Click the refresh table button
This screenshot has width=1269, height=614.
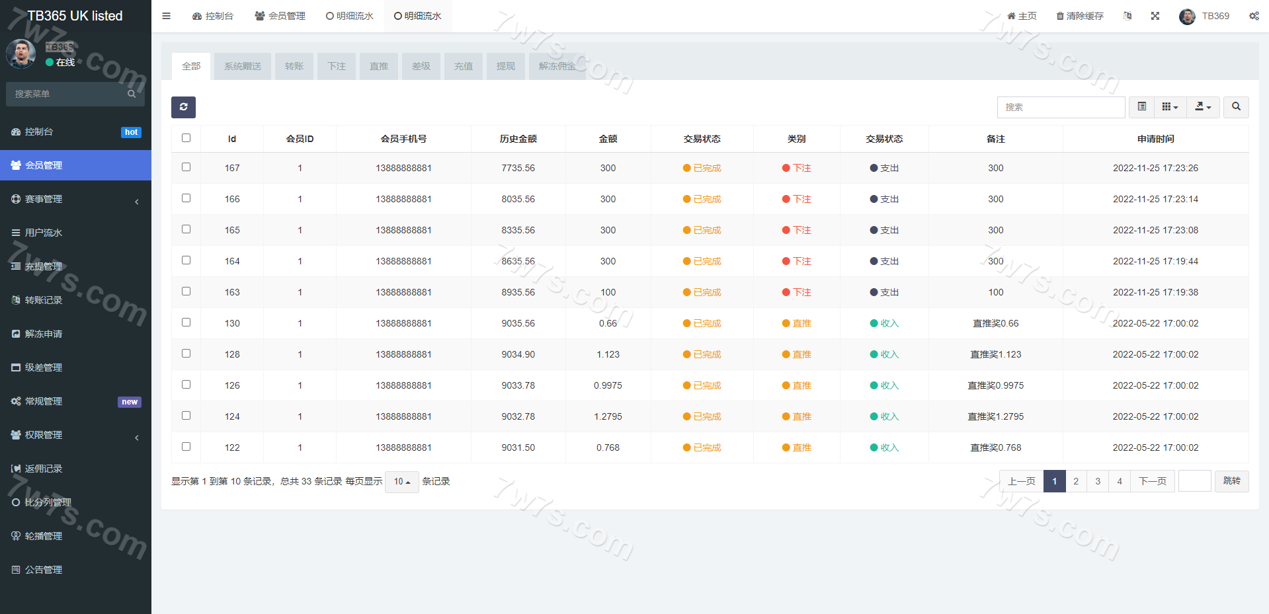coord(183,107)
